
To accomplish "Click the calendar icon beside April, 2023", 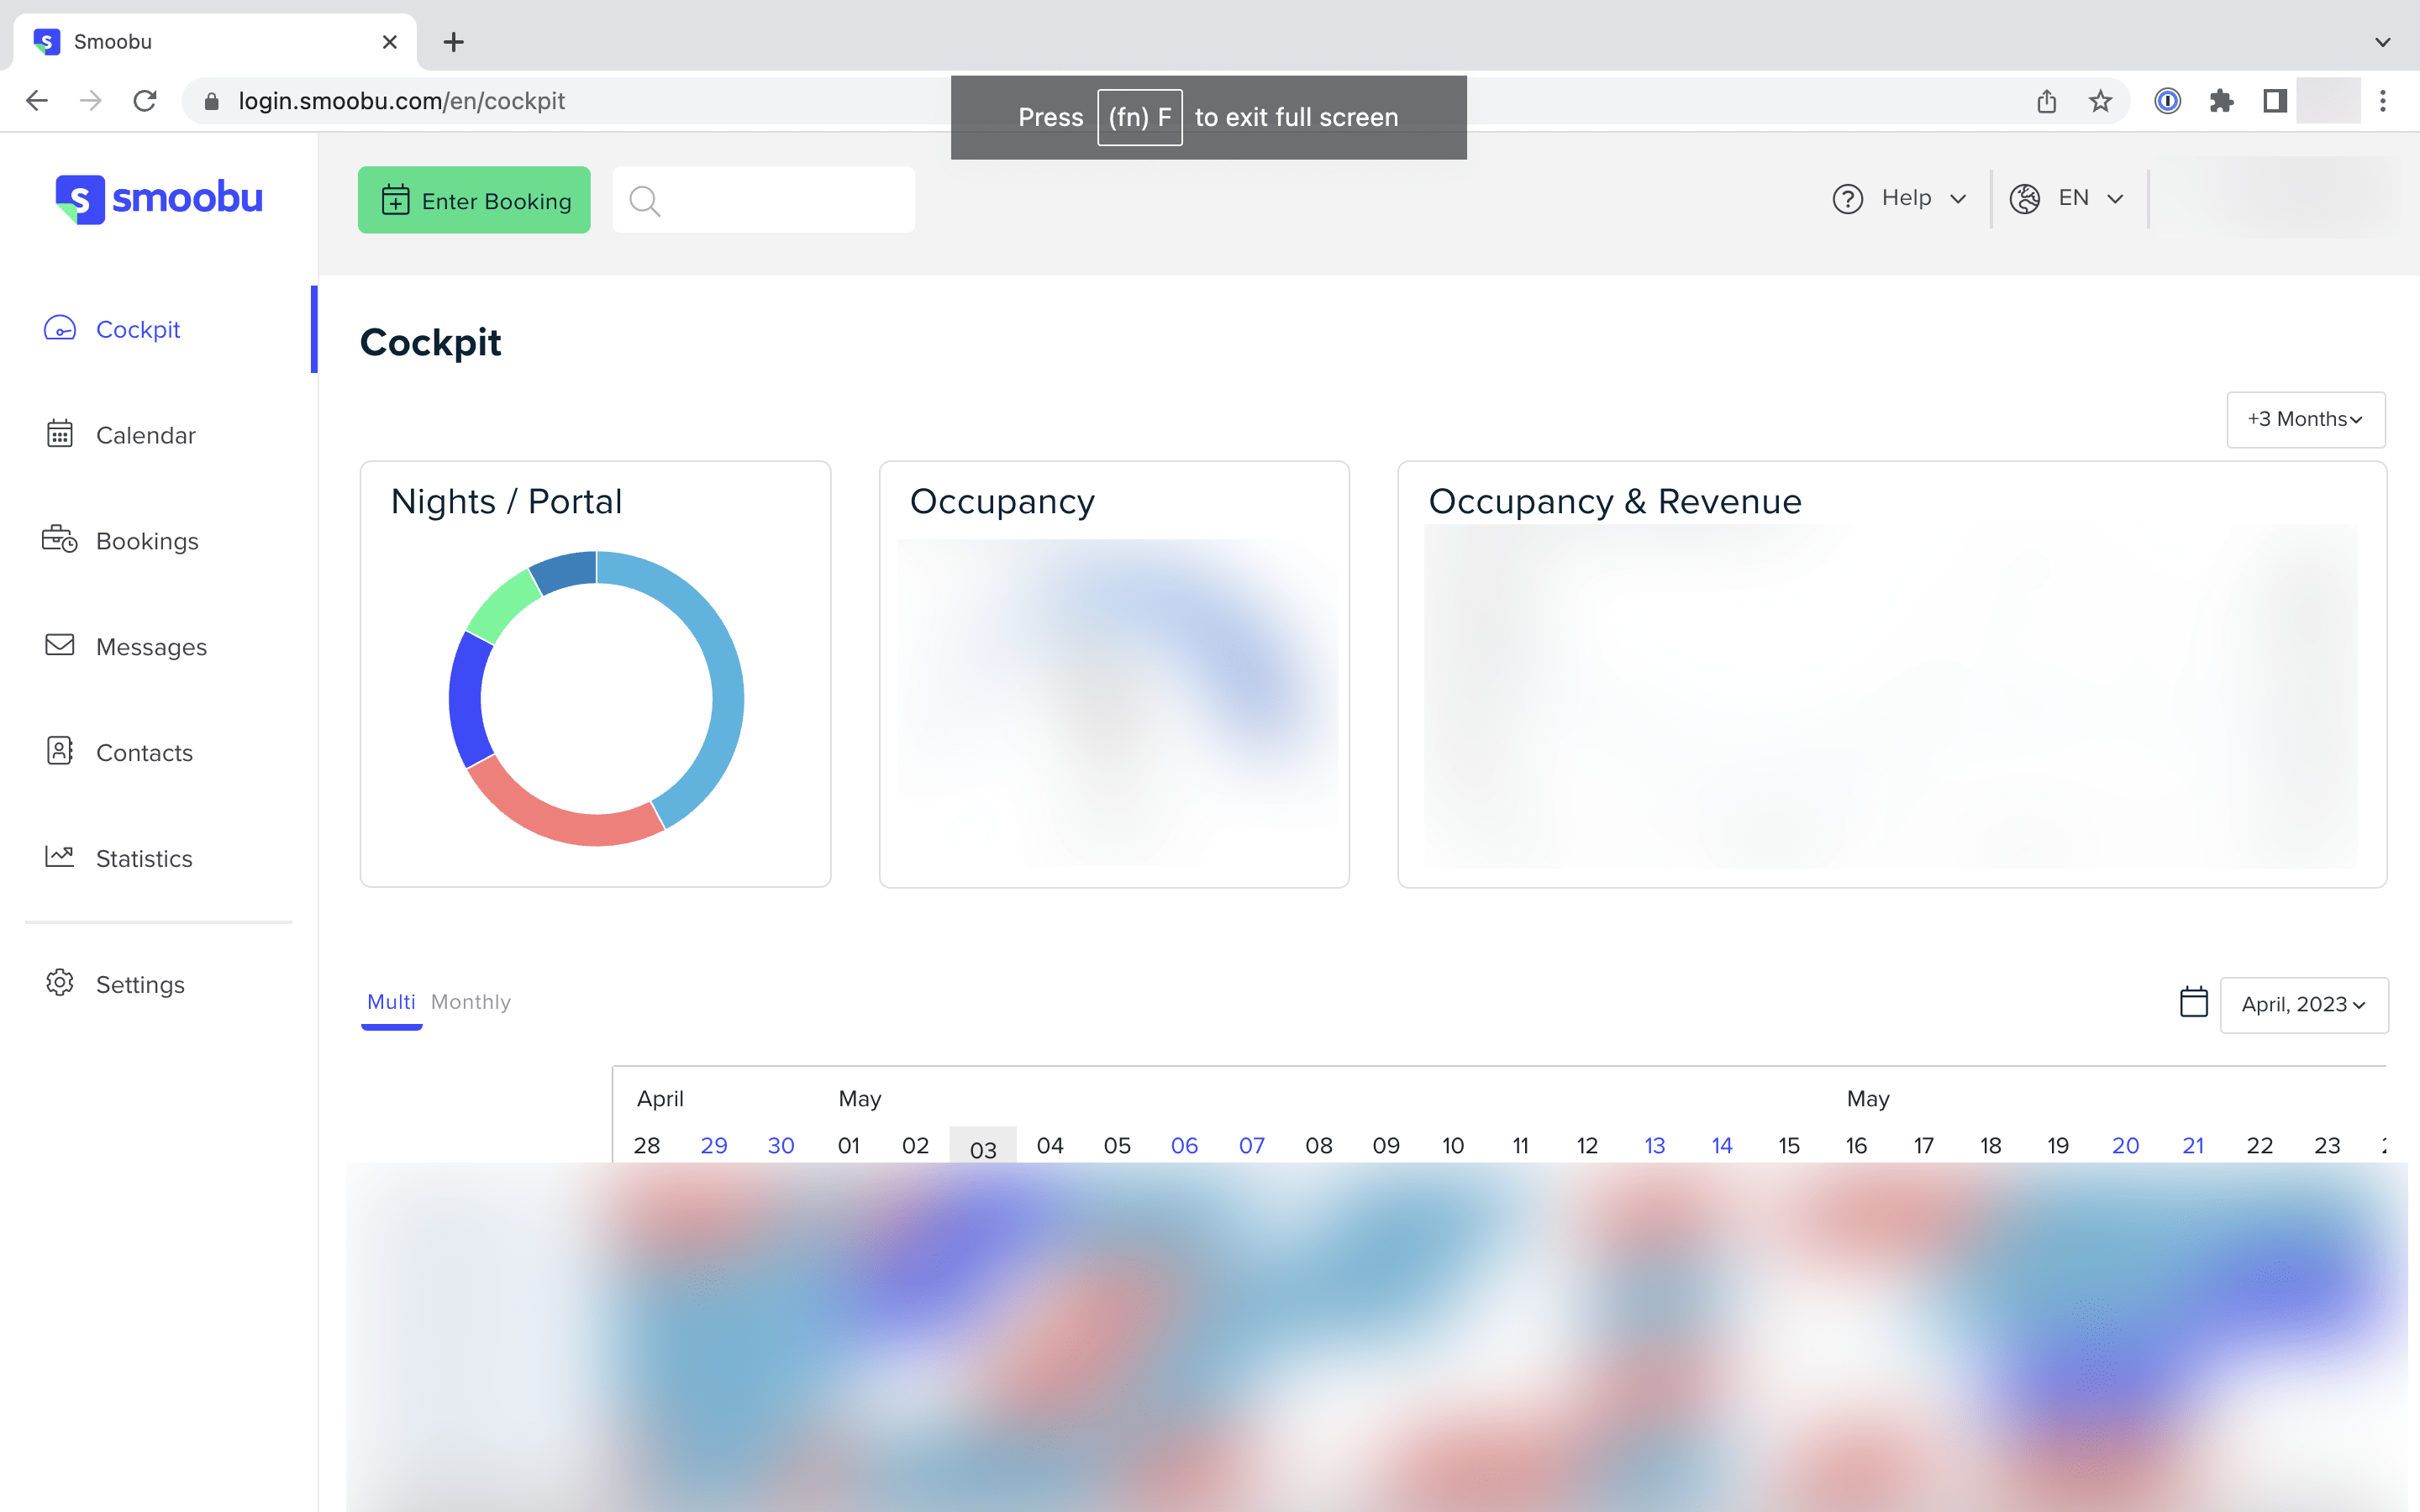I will [2193, 1002].
